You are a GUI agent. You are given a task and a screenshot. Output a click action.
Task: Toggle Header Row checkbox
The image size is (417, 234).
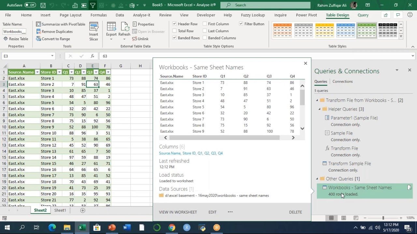pos(175,24)
